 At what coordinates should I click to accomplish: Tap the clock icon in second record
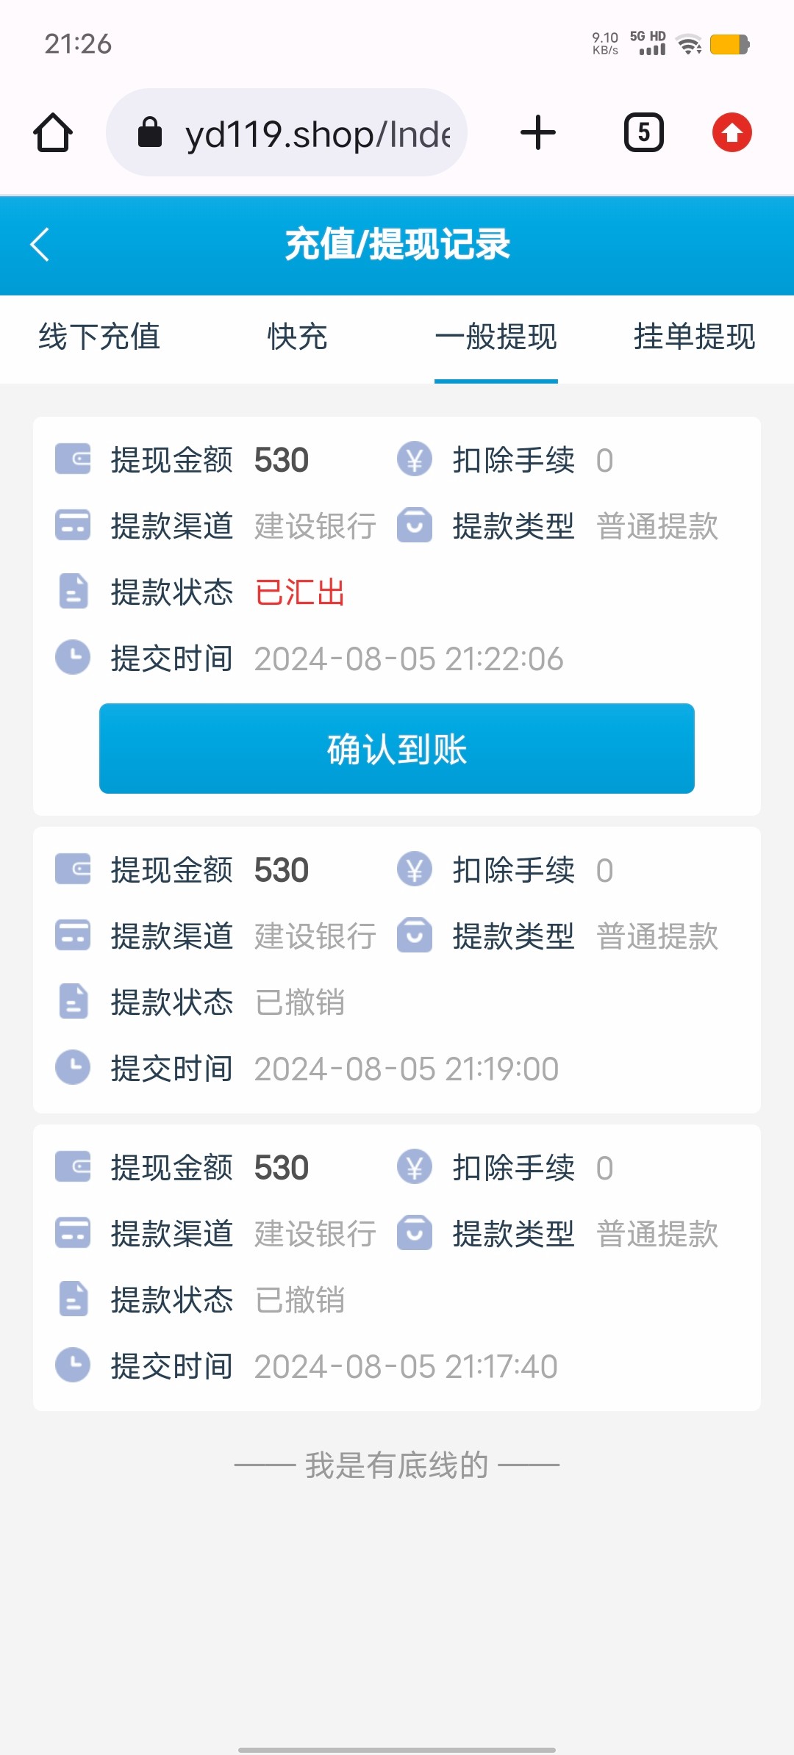pos(73,1068)
